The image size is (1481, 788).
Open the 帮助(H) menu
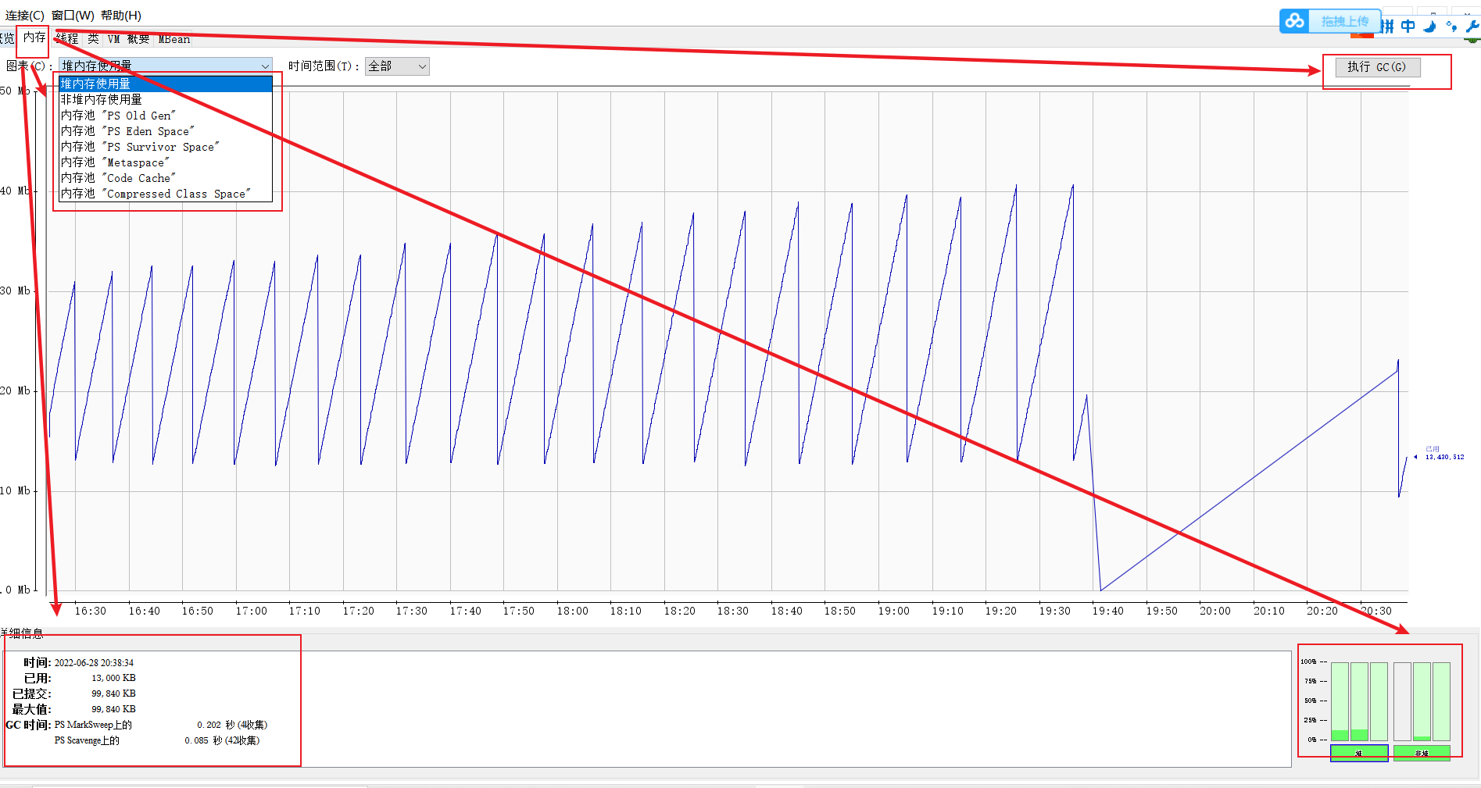coord(121,16)
